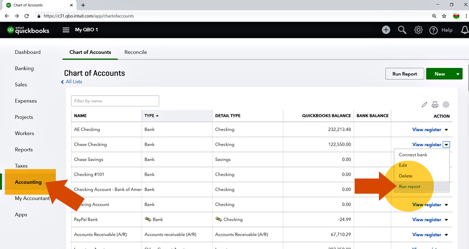Choose Edit in the account action menu
This screenshot has width=469, height=249.
(x=403, y=166)
